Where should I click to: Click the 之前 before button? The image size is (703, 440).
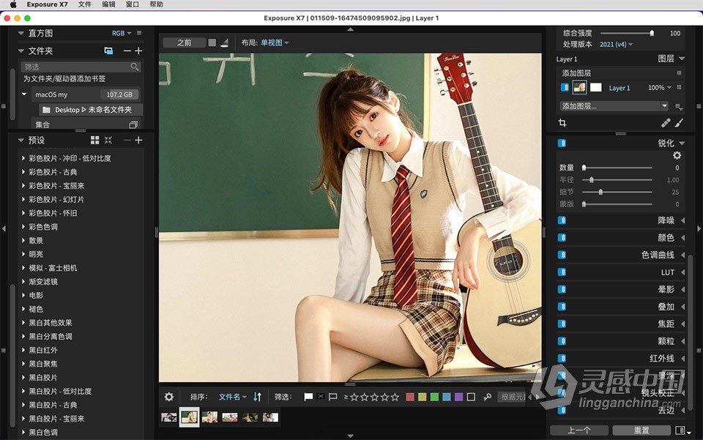184,42
